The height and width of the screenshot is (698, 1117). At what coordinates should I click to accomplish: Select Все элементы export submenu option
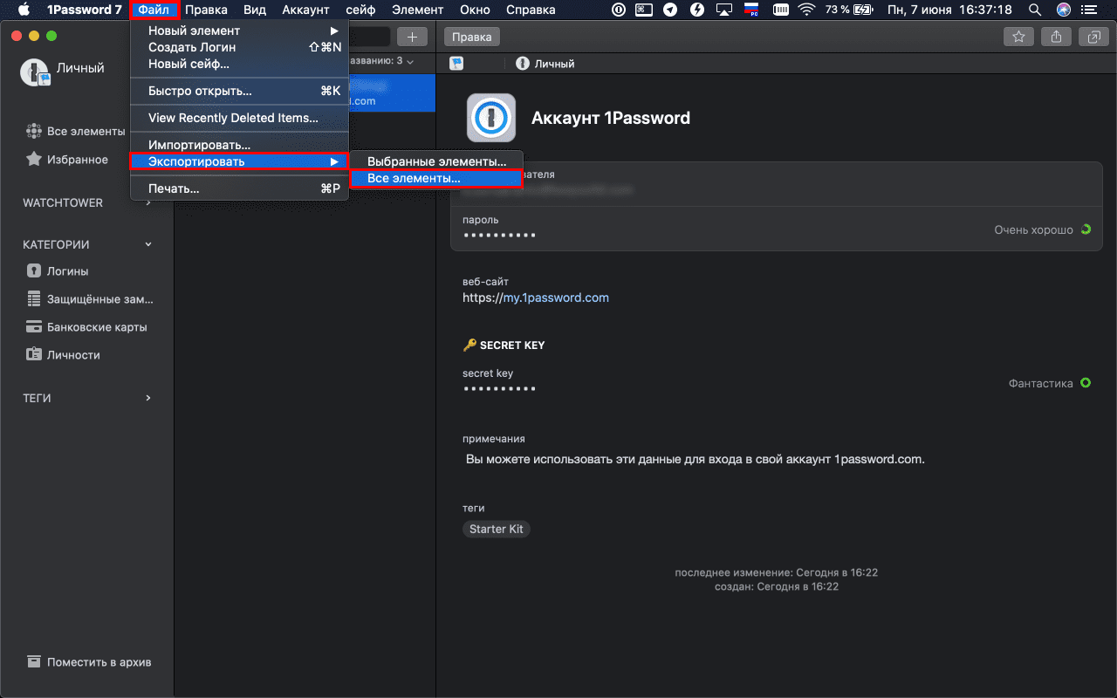(x=414, y=178)
